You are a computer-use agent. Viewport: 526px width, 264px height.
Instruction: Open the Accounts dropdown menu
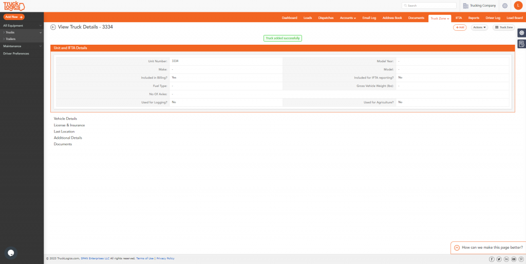pos(348,18)
